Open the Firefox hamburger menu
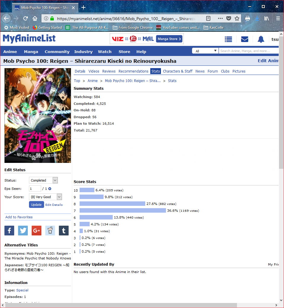The image size is (284, 308). 278,18
